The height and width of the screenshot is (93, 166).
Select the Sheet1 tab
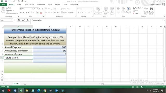coord(16,84)
